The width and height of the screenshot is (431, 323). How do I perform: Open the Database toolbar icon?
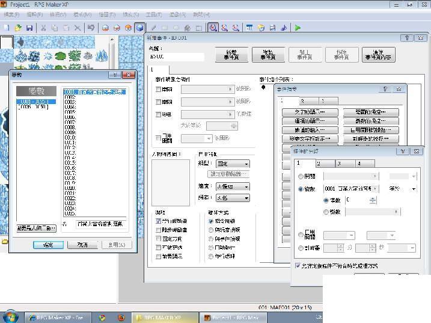click(249, 28)
